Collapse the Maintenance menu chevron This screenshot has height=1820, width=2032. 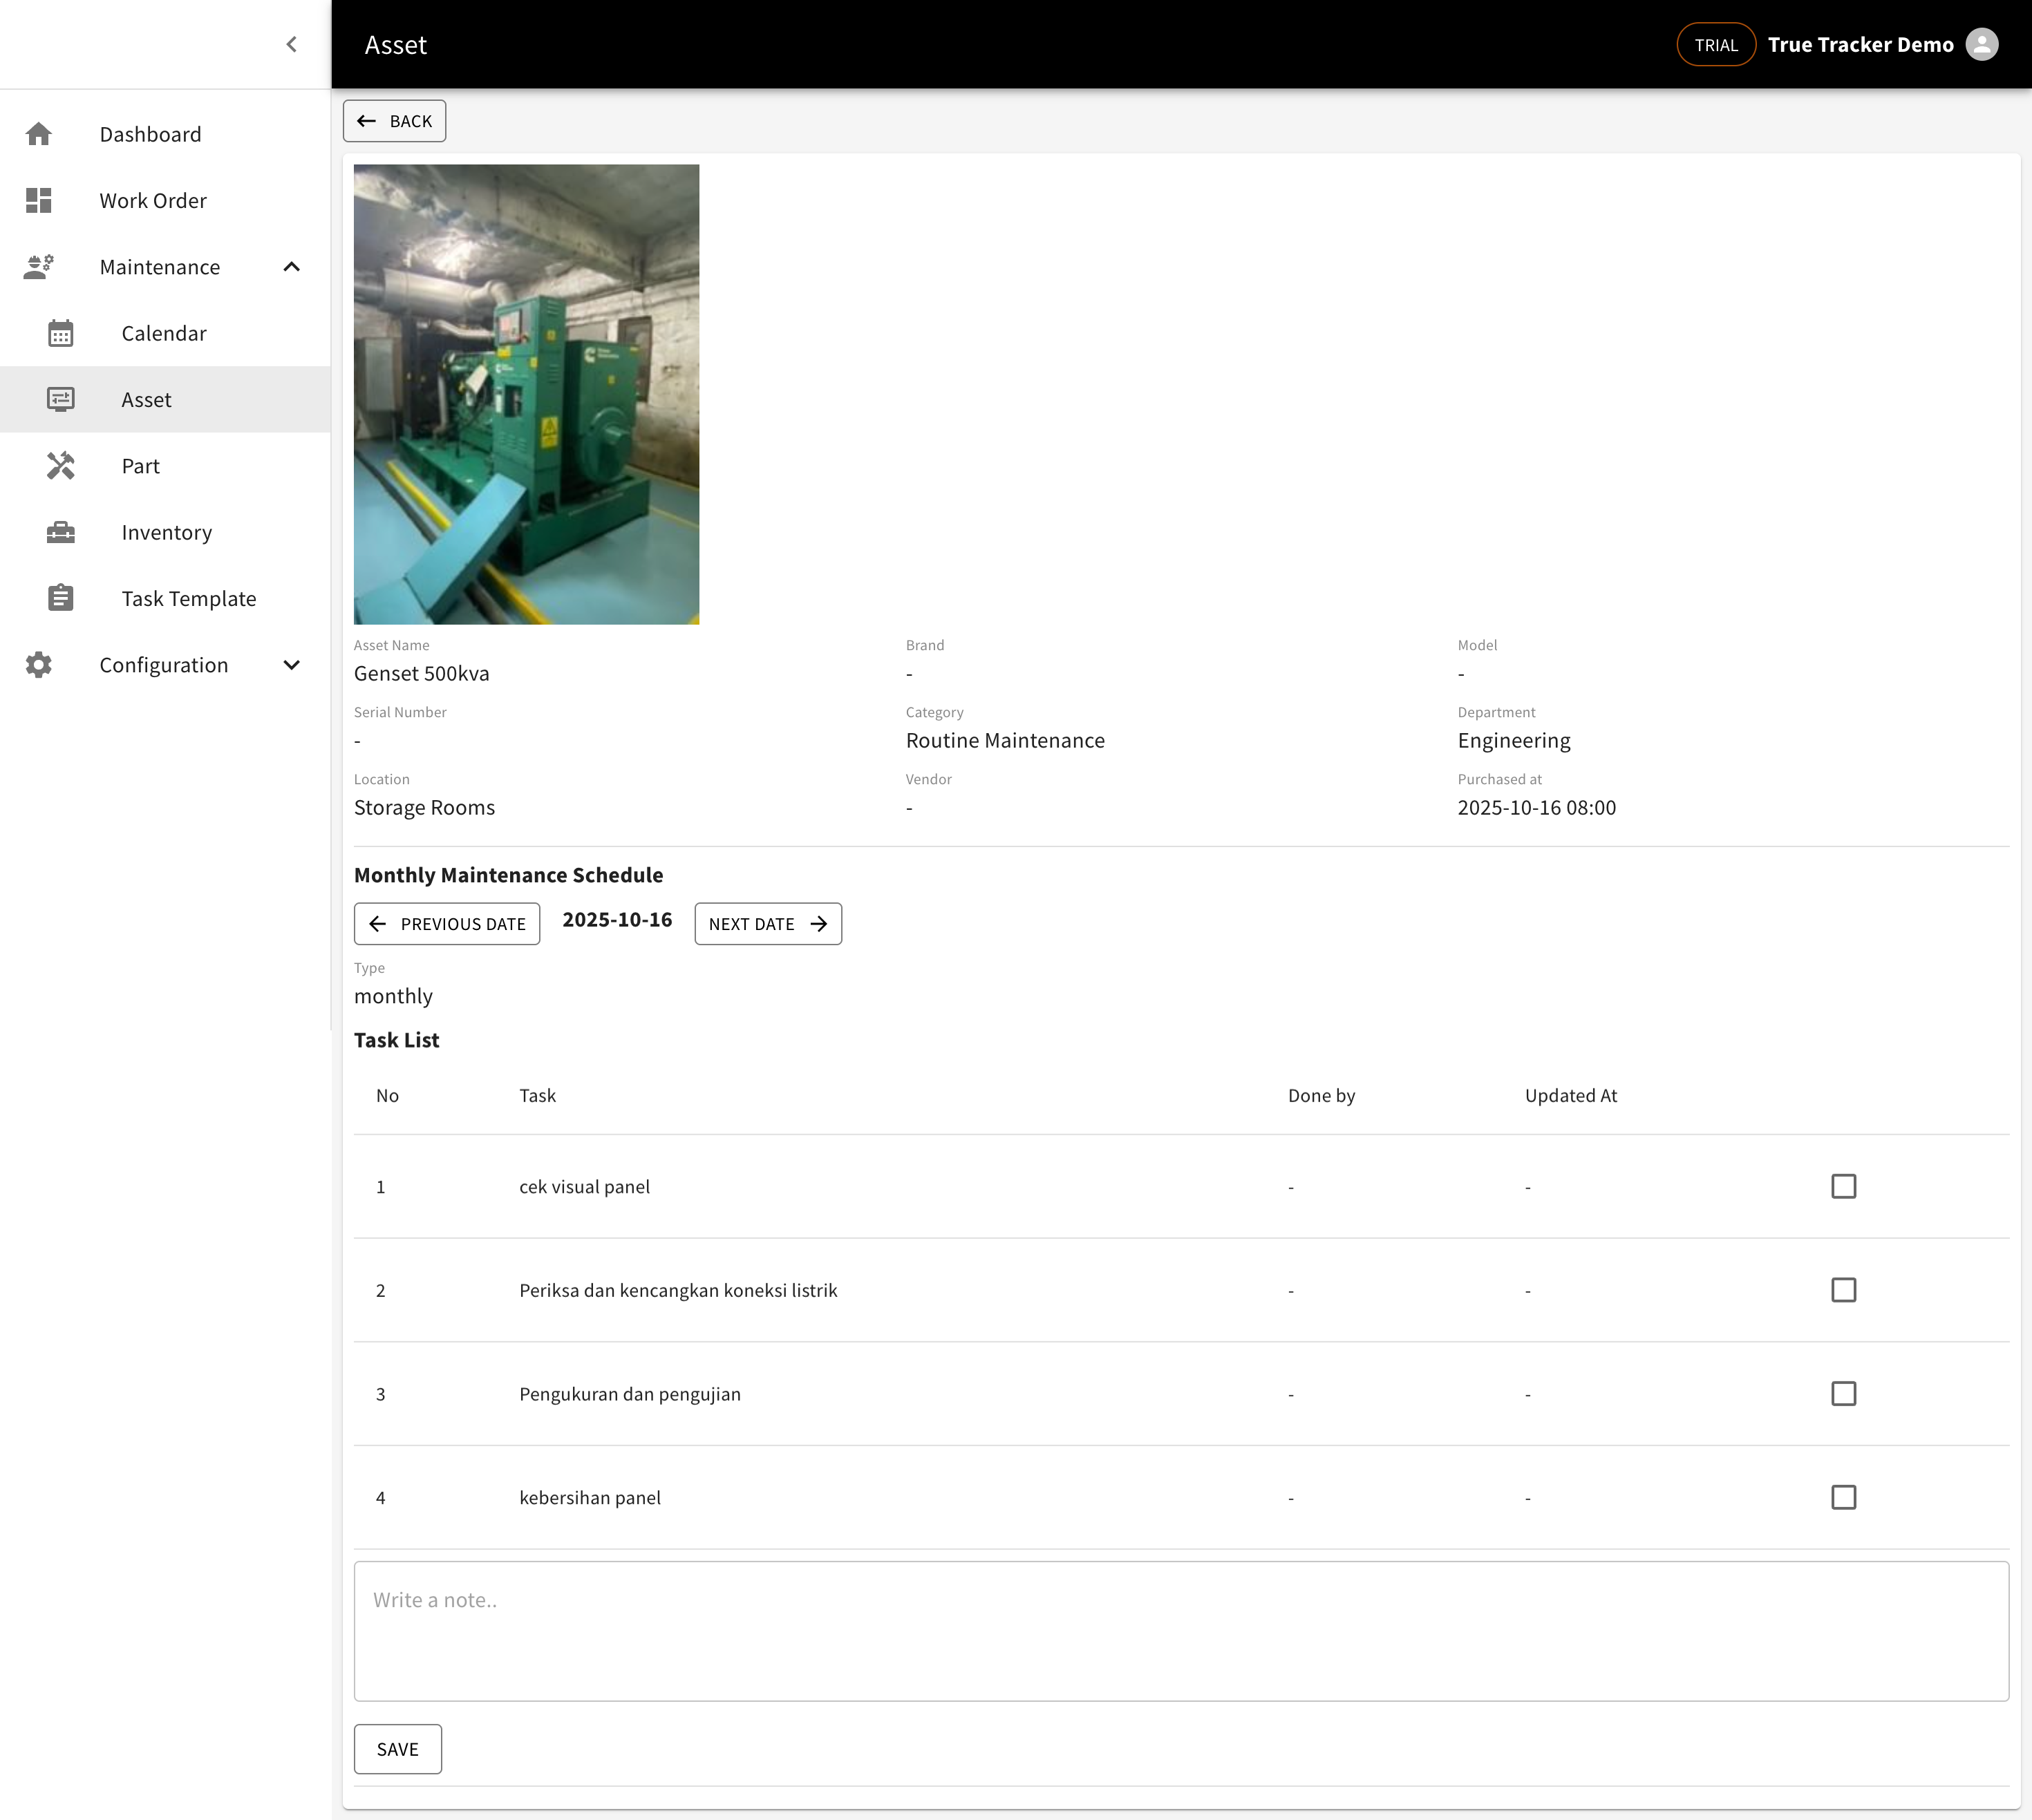[291, 267]
